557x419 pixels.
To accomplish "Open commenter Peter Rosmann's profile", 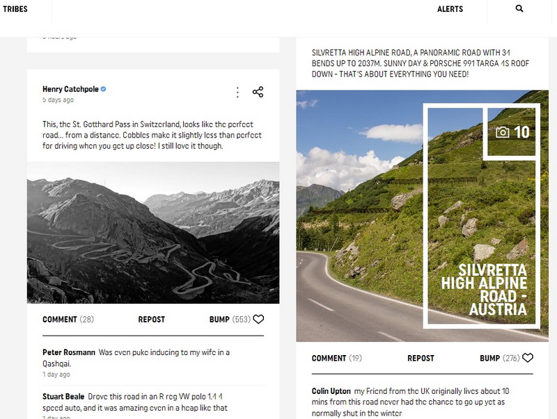I will tap(69, 352).
